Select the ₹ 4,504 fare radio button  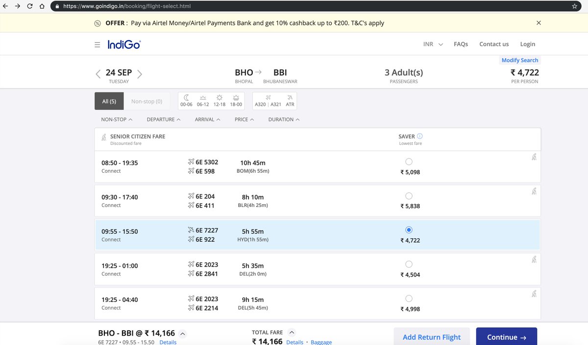tap(409, 264)
